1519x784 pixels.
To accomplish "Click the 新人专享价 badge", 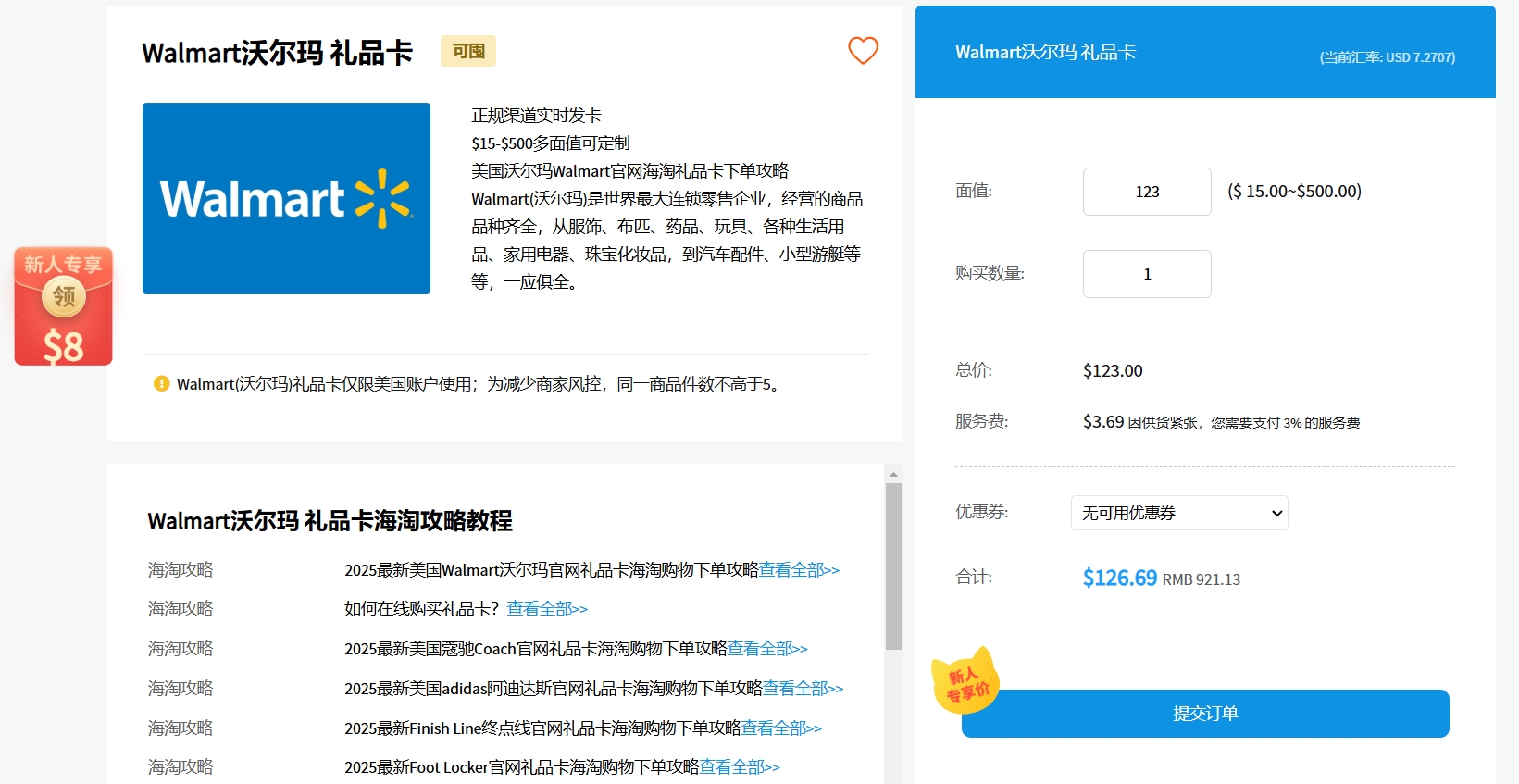I will (x=966, y=681).
